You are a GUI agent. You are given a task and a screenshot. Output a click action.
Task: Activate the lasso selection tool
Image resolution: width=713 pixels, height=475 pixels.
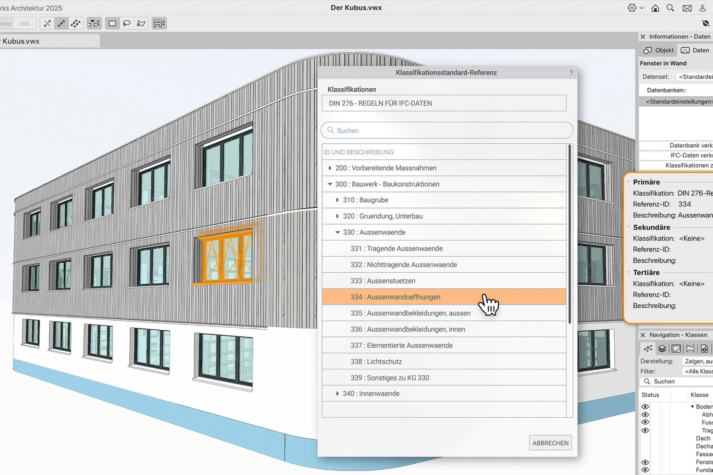click(126, 23)
